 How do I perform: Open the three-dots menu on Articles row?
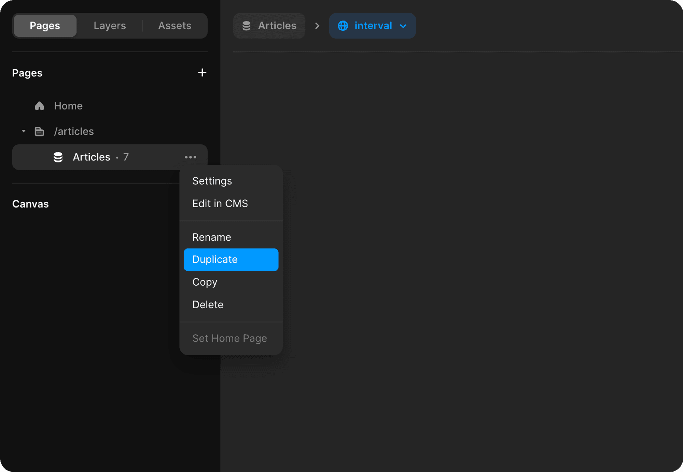[190, 157]
